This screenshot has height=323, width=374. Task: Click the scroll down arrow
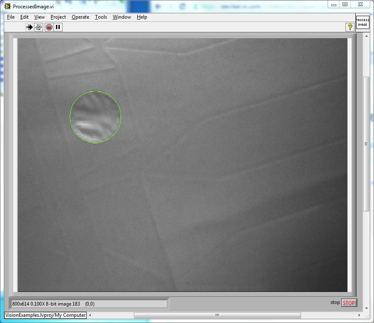coord(367,308)
